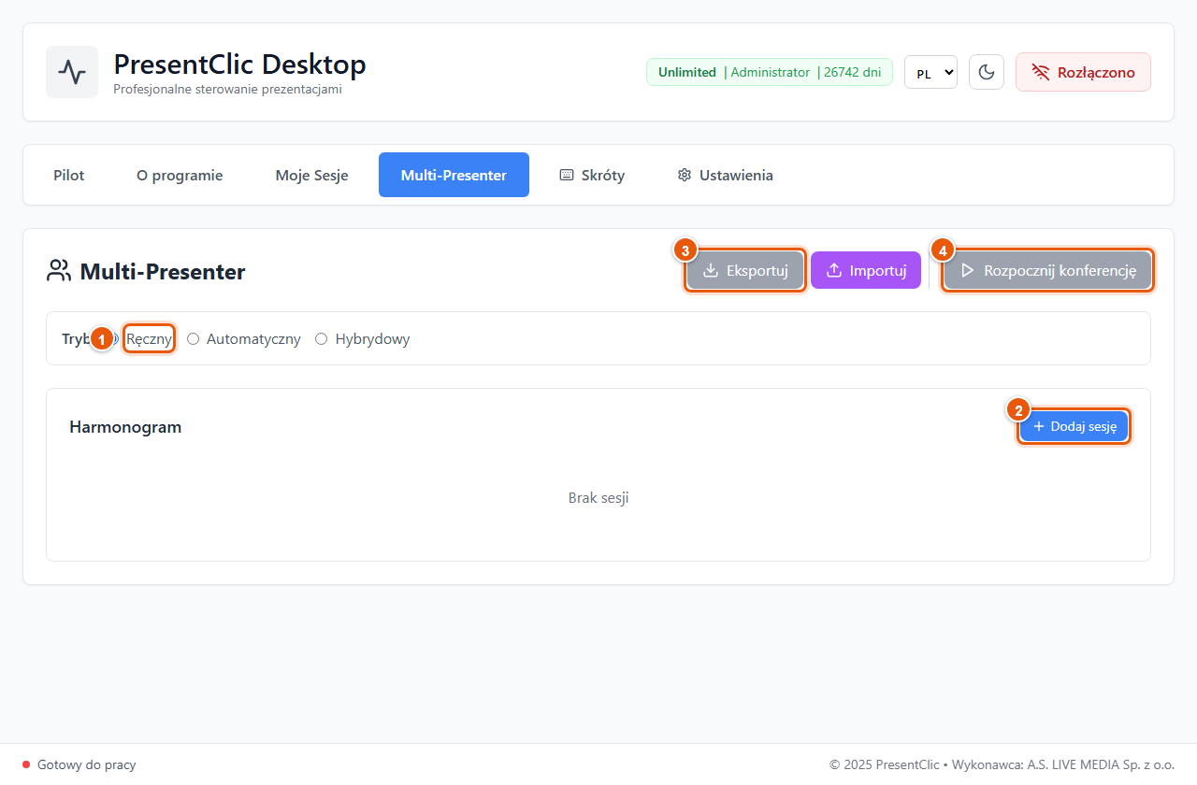This screenshot has width=1197, height=785.
Task: Start the conference with Rozpocznij konferencję
Action: (x=1047, y=271)
